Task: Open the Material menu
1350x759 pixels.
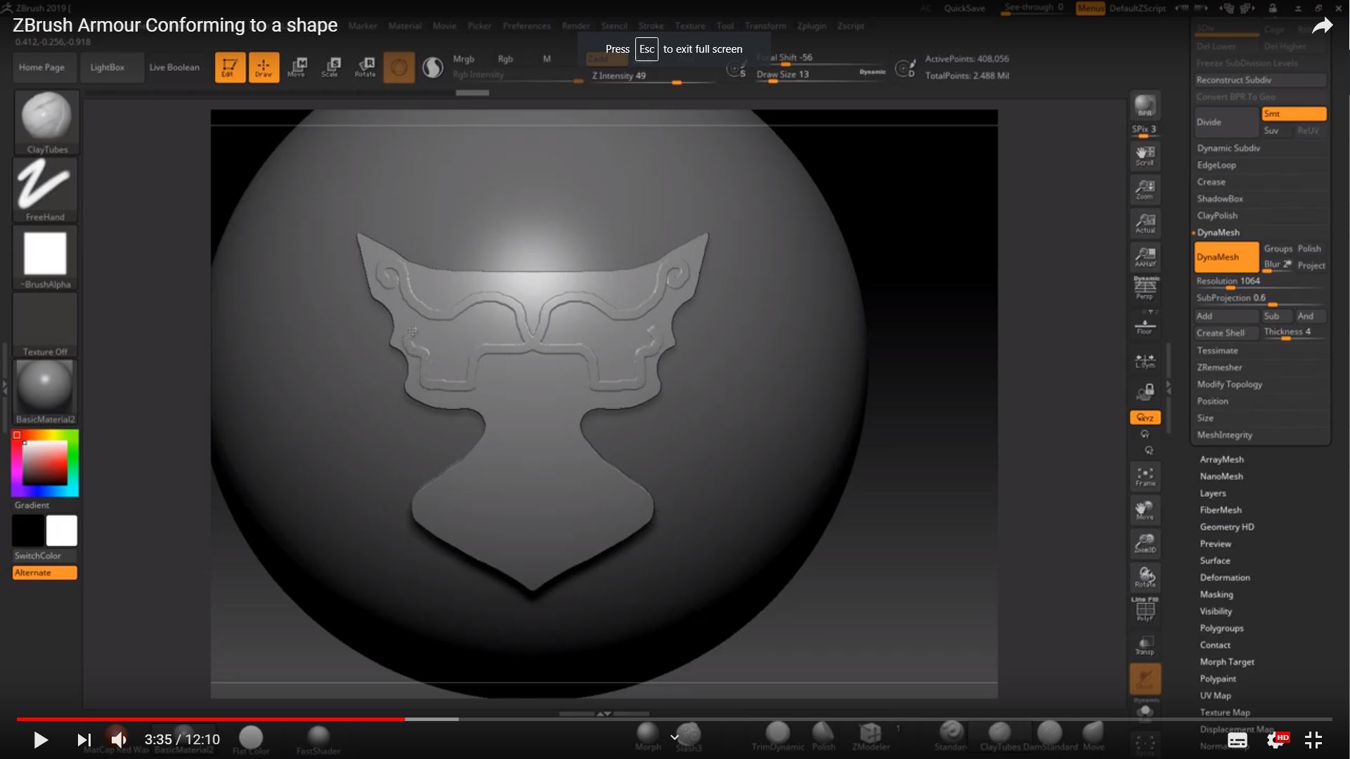Action: tap(405, 26)
